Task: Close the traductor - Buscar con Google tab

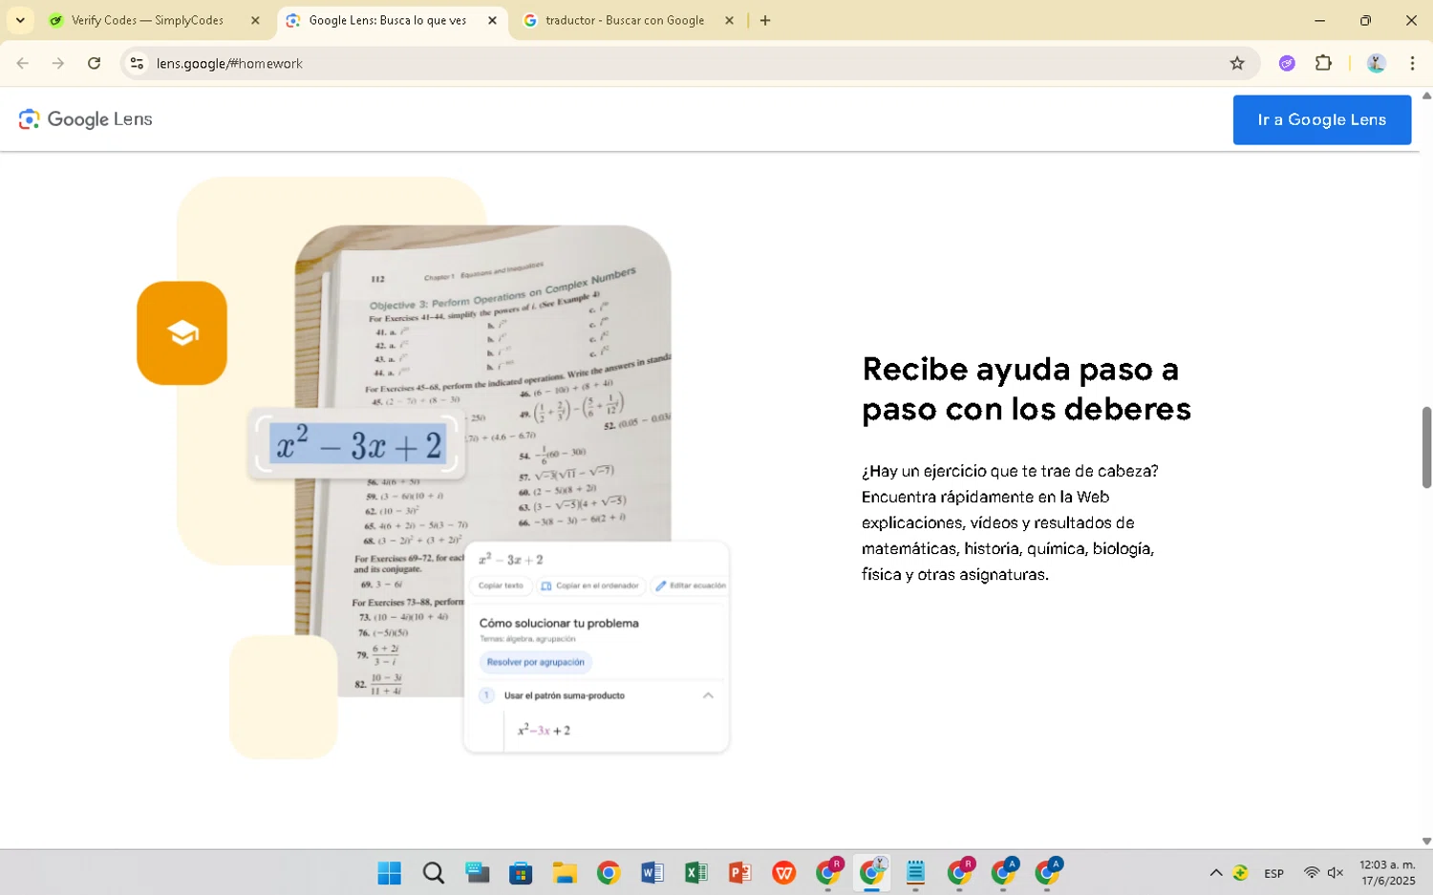Action: (729, 20)
